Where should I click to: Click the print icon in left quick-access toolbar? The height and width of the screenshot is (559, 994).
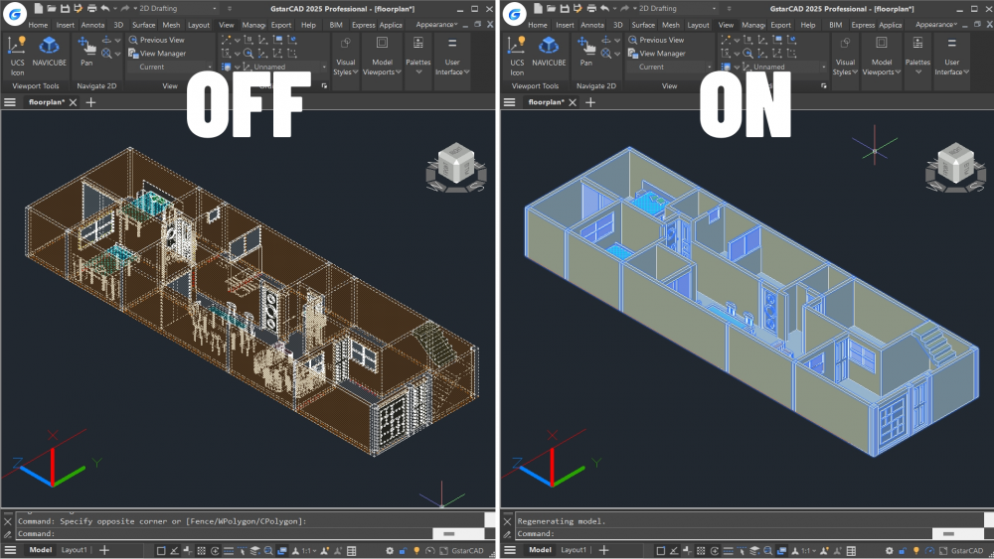click(x=90, y=9)
